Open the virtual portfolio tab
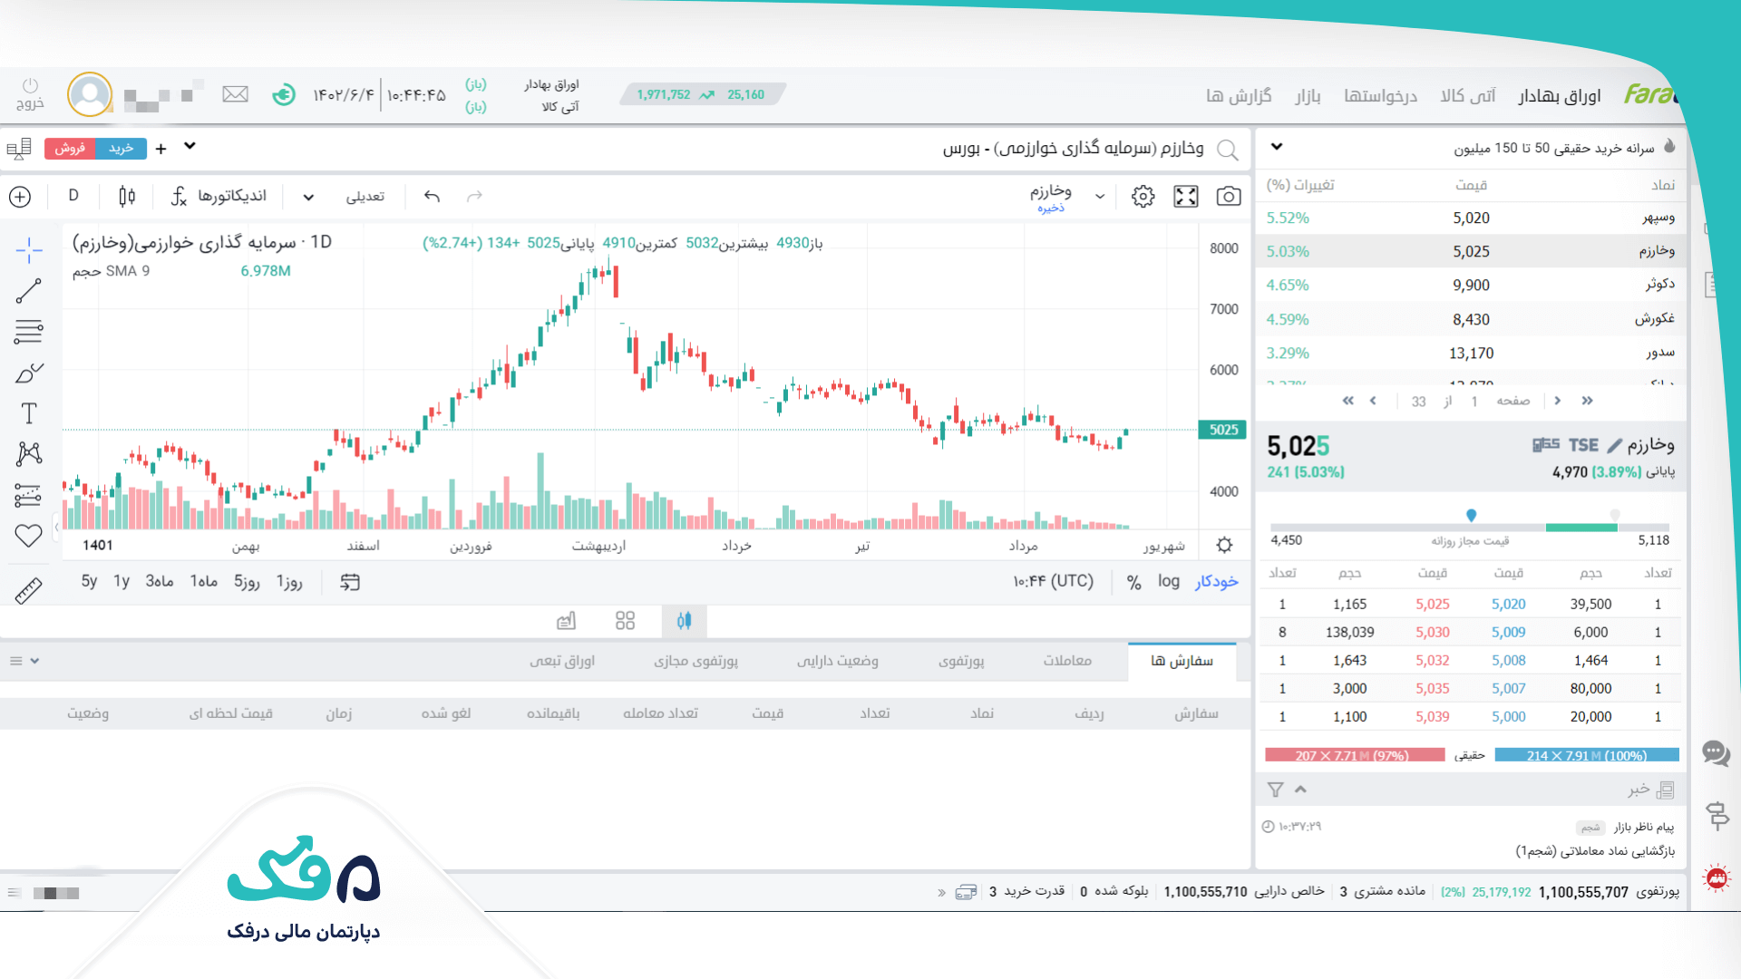Viewport: 1741px width, 979px height. tap(695, 661)
